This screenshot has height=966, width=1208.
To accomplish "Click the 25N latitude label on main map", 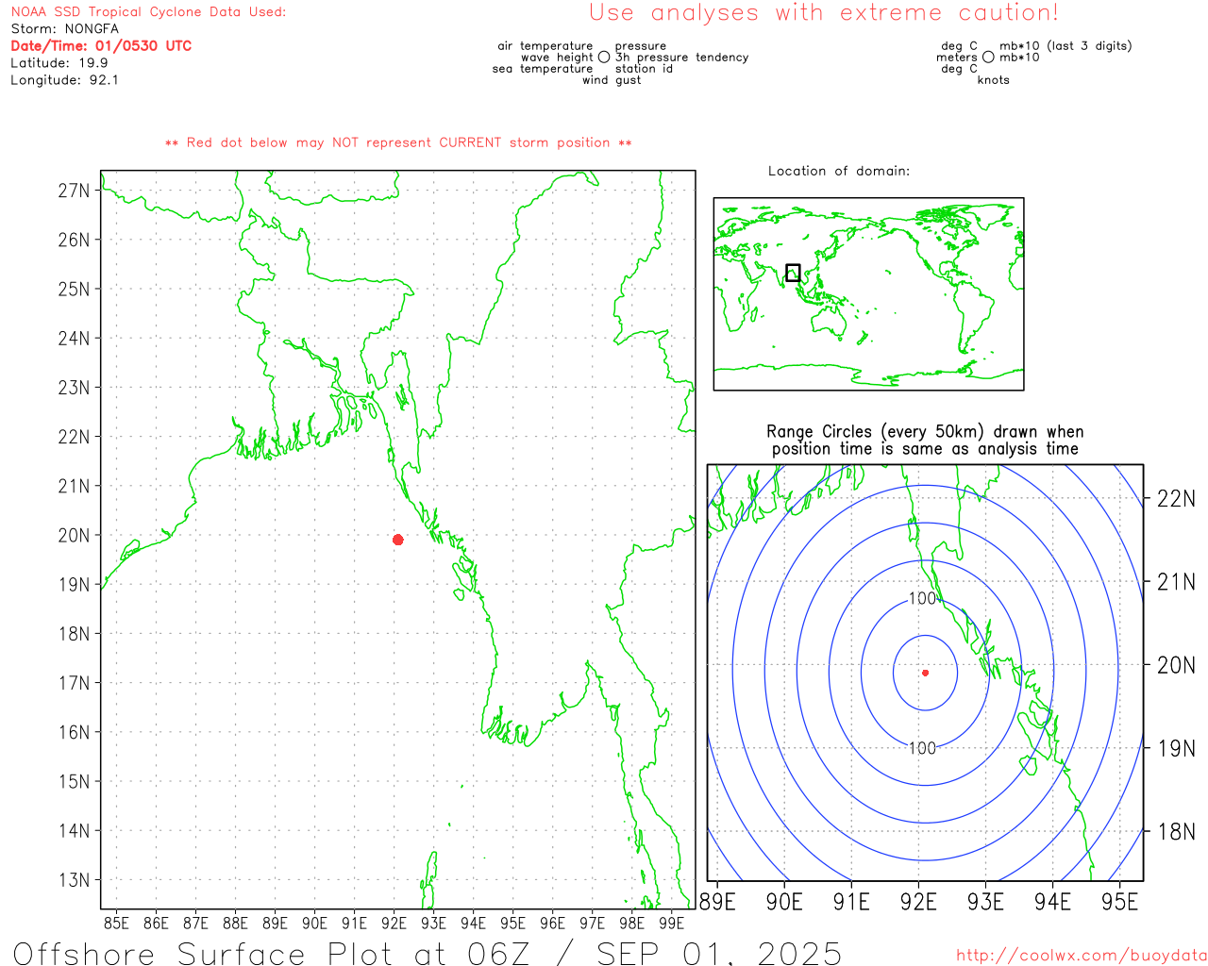I will click(74, 289).
